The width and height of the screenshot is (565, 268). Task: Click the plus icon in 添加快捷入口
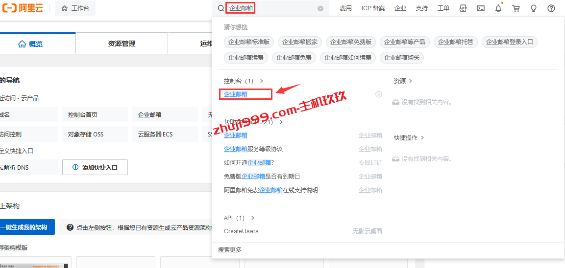(x=75, y=167)
